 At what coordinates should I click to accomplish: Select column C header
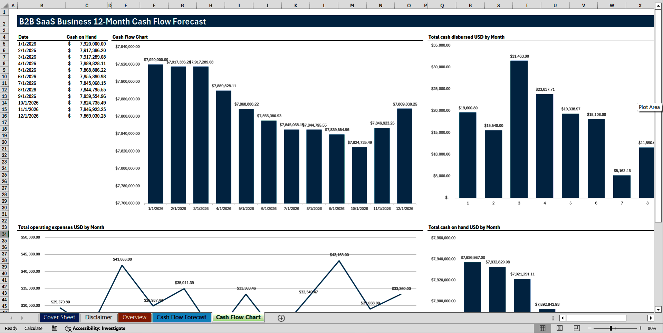pyautogui.click(x=87, y=5)
